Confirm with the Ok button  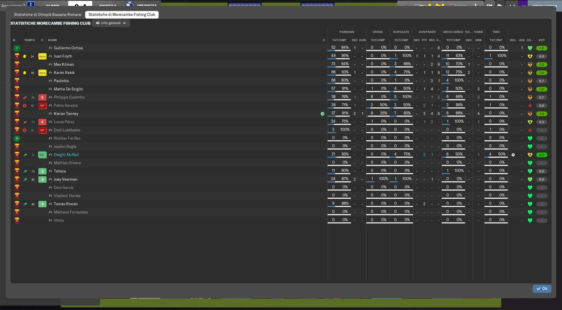click(x=542, y=288)
